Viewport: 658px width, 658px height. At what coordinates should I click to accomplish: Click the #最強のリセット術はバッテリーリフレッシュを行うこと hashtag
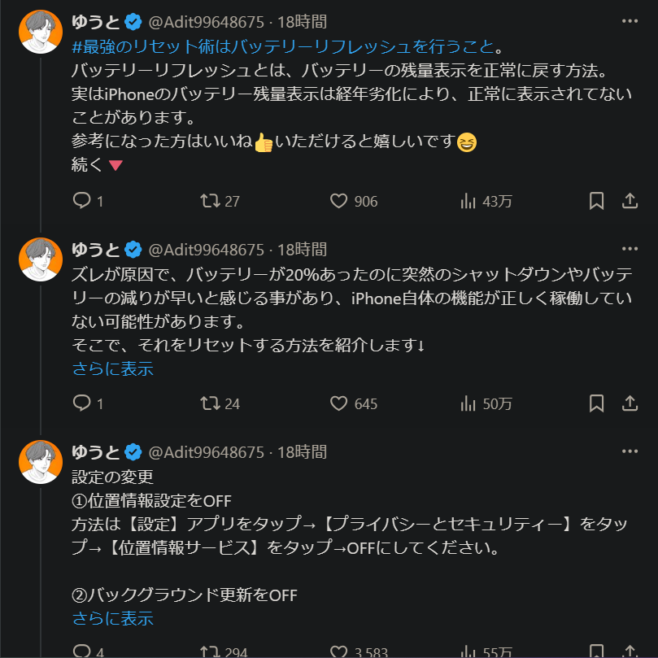point(283,44)
